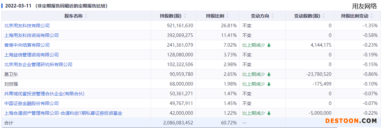Open 北京用友科技有限公司 shareholder link
This screenshot has height=128, width=381.
click(x=27, y=26)
